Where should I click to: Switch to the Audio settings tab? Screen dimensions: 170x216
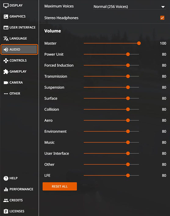[x=19, y=50]
